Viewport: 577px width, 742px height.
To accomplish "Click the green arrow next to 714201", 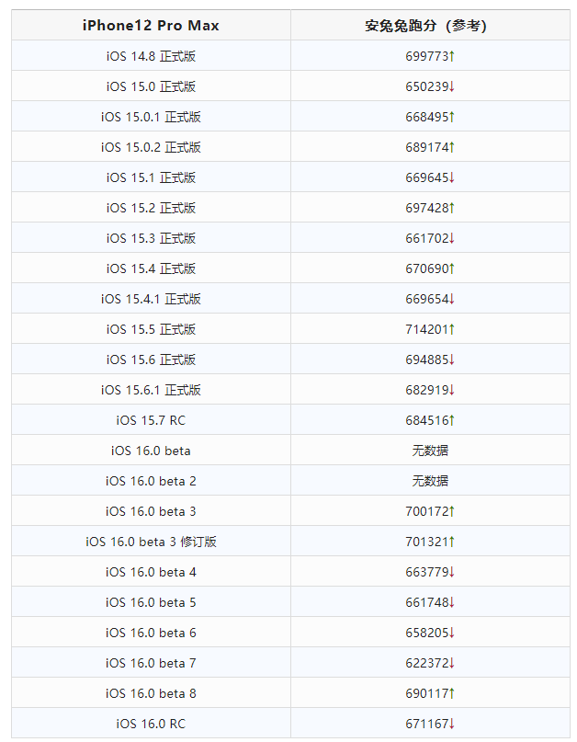I will tap(452, 329).
